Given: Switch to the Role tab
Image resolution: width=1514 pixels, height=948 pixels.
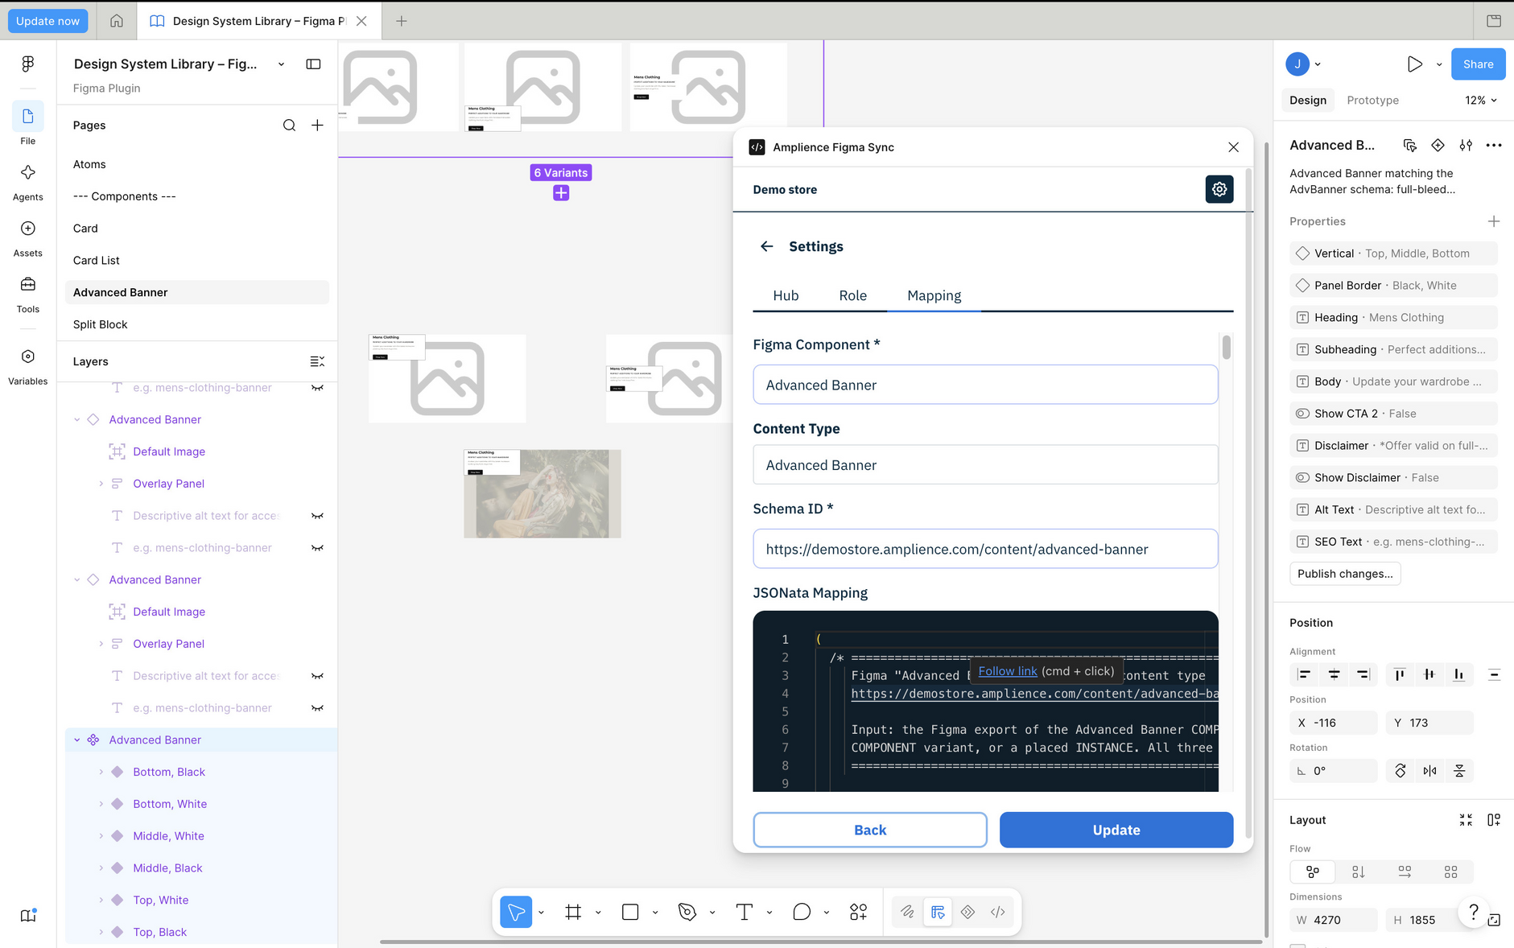Looking at the screenshot, I should coord(852,295).
